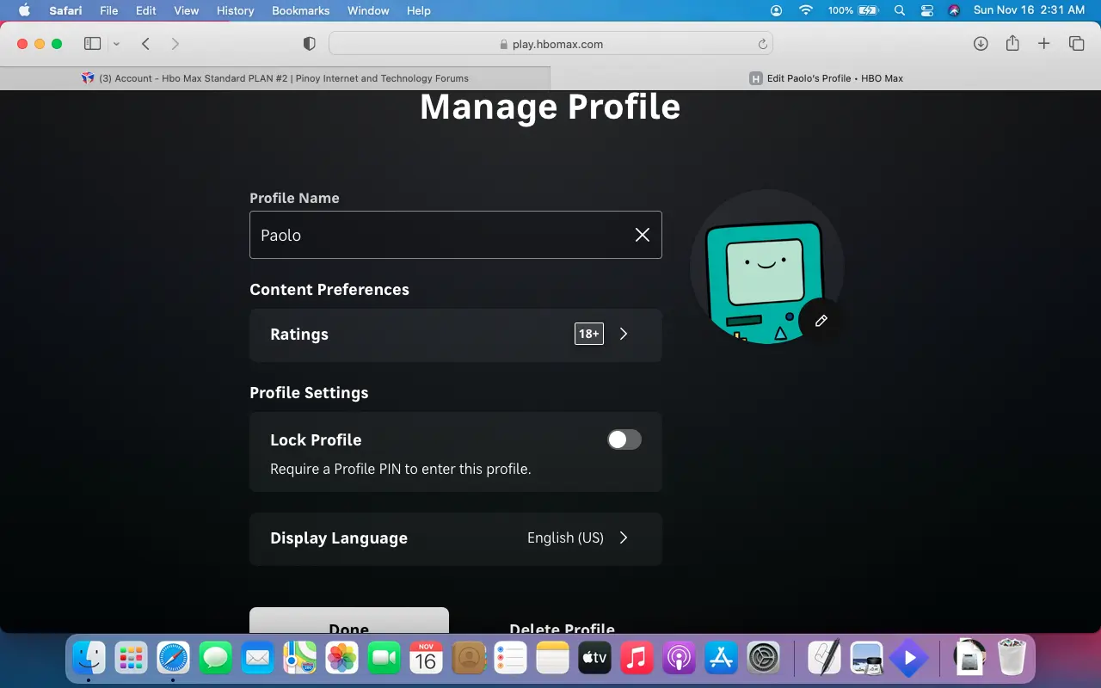Screen dimensions: 1101x688
Task: Open the History menu
Action: 235,10
